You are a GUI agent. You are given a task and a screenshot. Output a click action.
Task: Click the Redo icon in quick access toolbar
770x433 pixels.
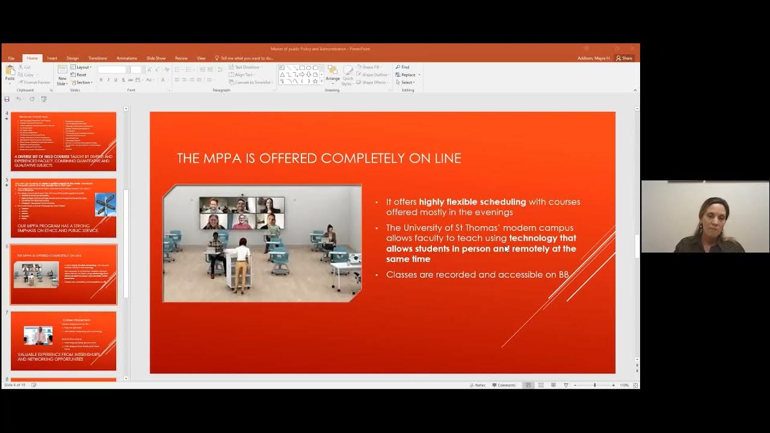coord(32,99)
